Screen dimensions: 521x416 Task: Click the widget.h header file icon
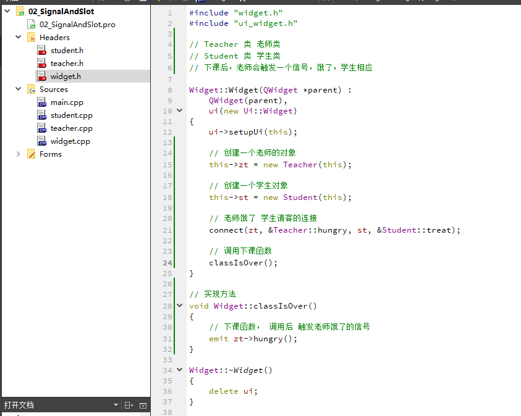tap(42, 77)
